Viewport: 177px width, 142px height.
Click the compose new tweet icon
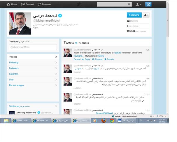click(x=148, y=4)
